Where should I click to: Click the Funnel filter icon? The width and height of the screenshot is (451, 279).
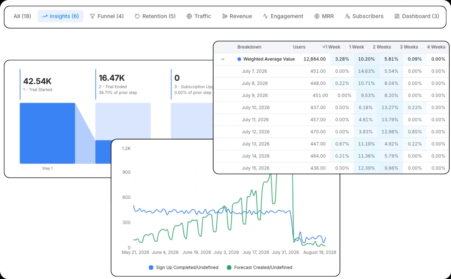point(92,16)
